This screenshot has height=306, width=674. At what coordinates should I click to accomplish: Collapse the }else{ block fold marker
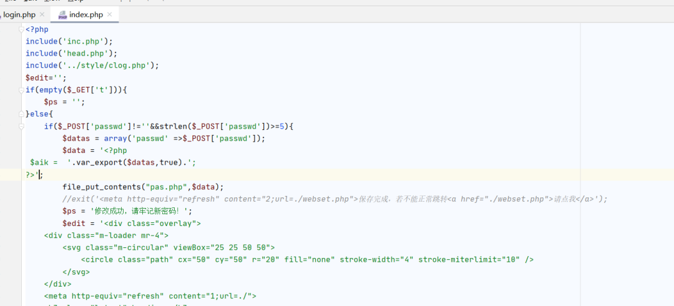tap(22, 114)
